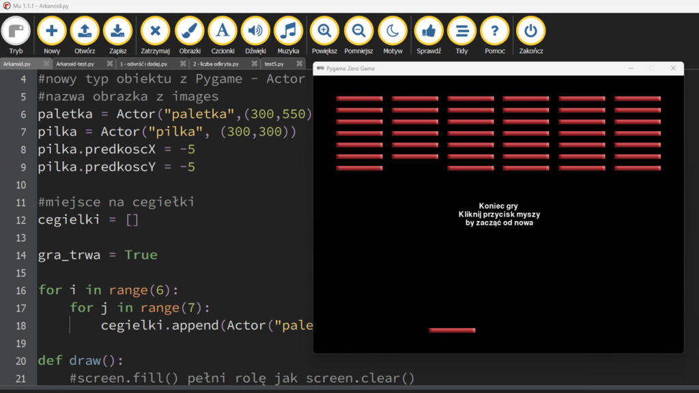Close the 2 - liczba odkryta.py tab
This screenshot has width=699, height=393.
[254, 63]
